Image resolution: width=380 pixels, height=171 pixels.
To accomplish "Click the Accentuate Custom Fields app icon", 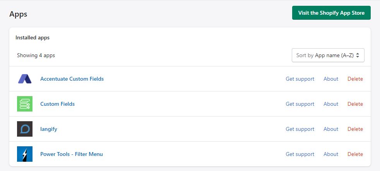I will pos(25,79).
